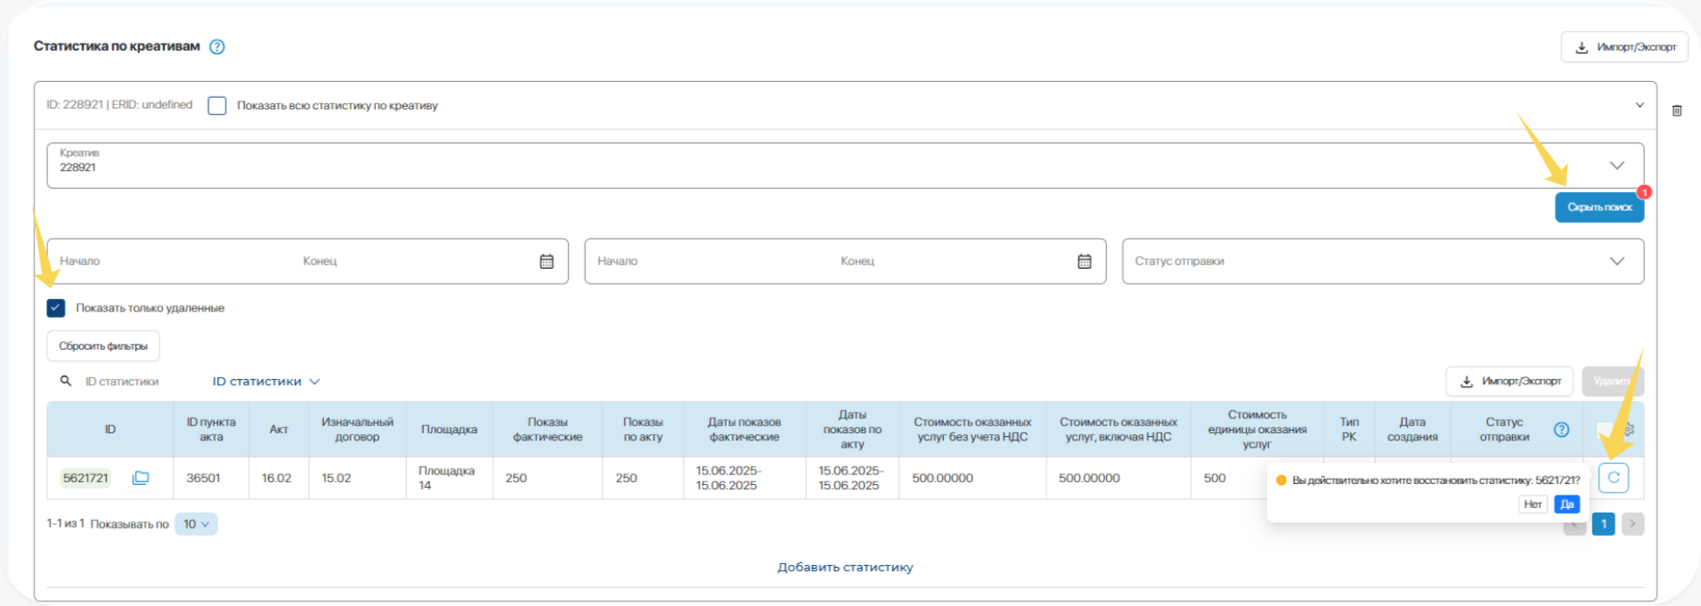Open the second date range calendar icon

pyautogui.click(x=1085, y=262)
